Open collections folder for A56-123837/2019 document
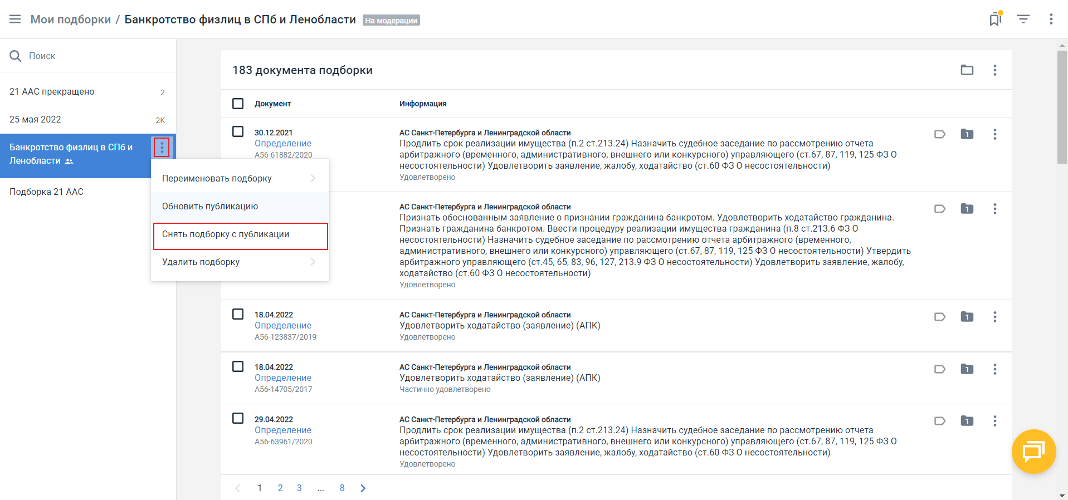This screenshot has height=500, width=1068. [x=967, y=317]
